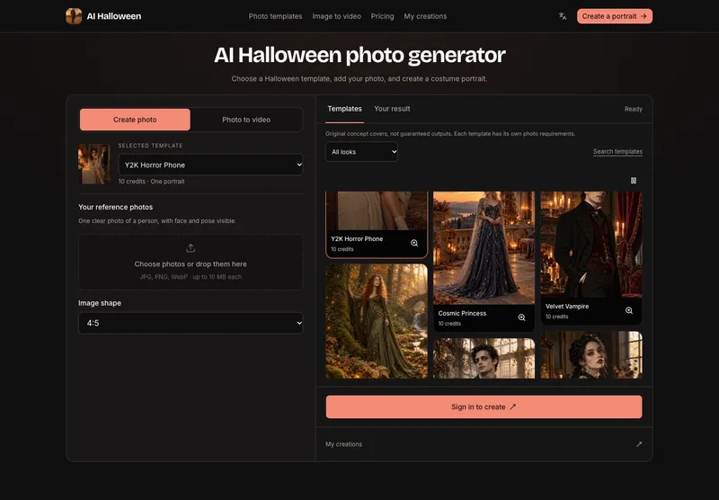Zoom into the Y2K Horror Phone template

pos(414,243)
